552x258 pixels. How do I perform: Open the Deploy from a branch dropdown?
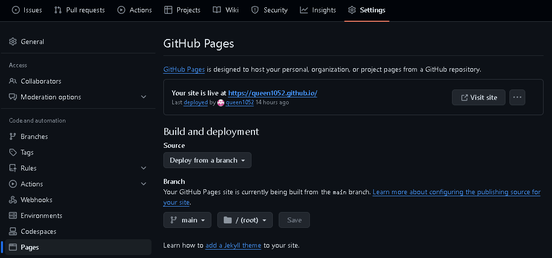pyautogui.click(x=207, y=160)
